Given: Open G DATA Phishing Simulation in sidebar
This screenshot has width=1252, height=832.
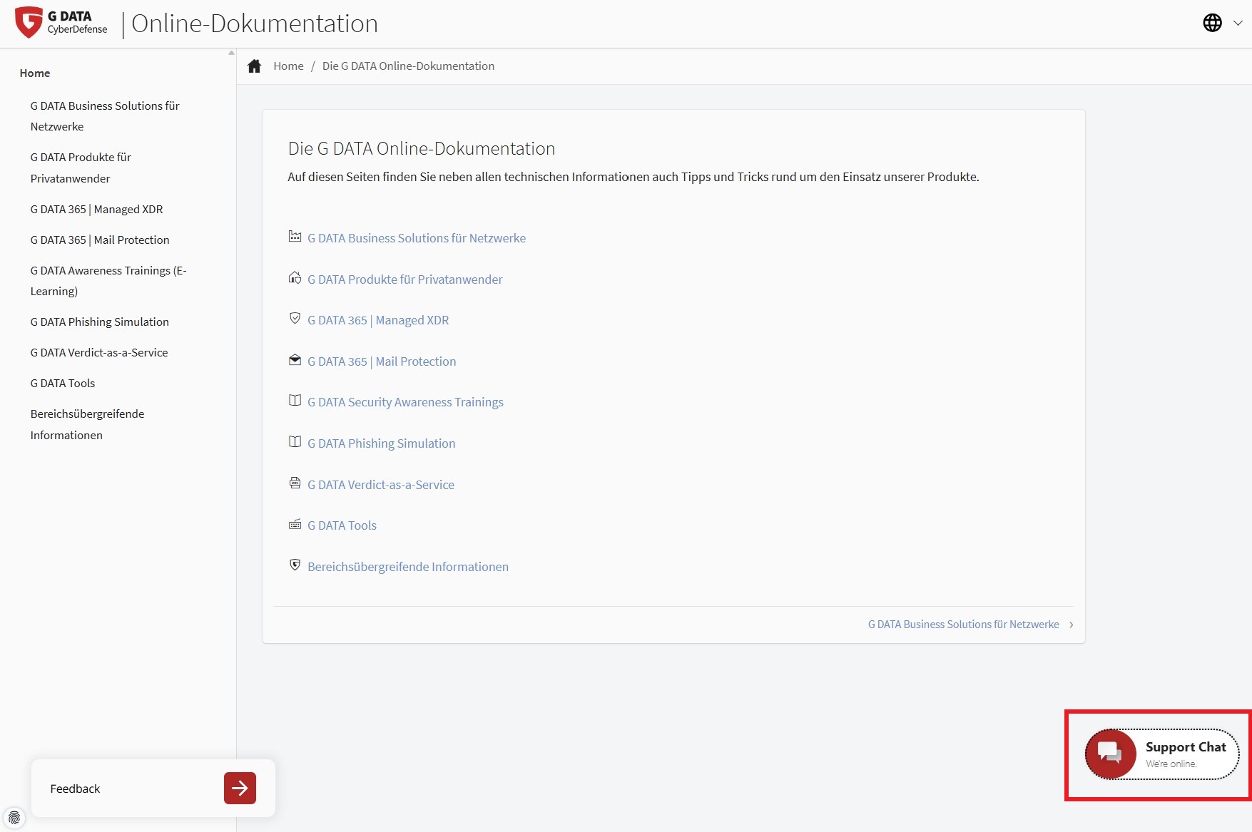Looking at the screenshot, I should click(99, 322).
